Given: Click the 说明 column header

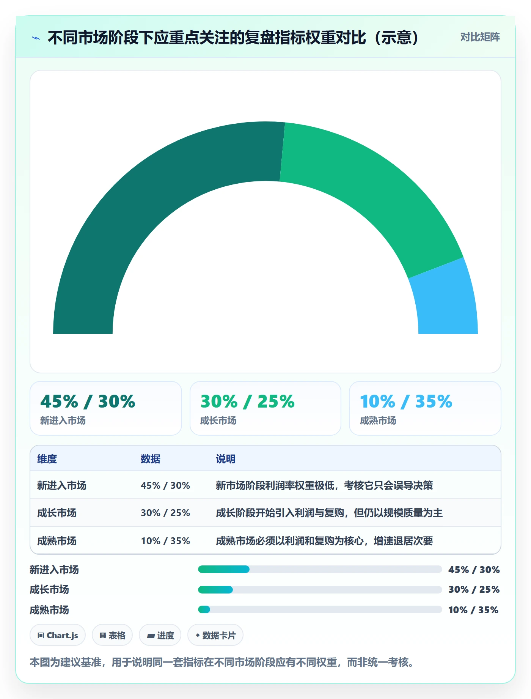Looking at the screenshot, I should click(x=226, y=459).
